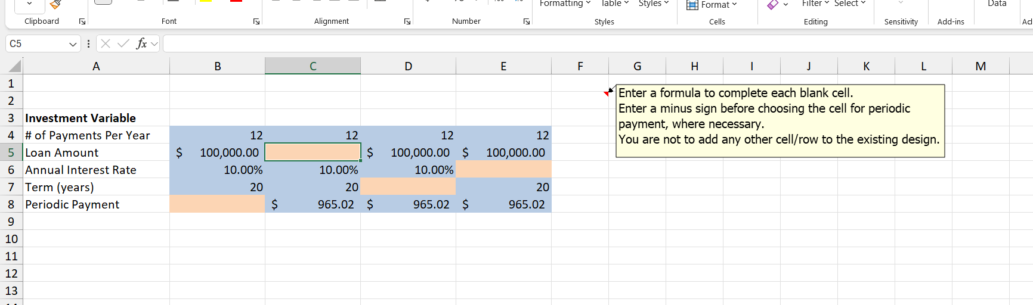
Task: Select column D header
Action: pos(409,66)
